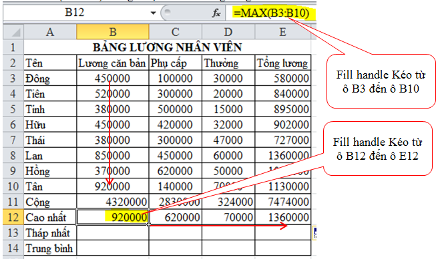Click cell with value 580000

[x=283, y=79]
